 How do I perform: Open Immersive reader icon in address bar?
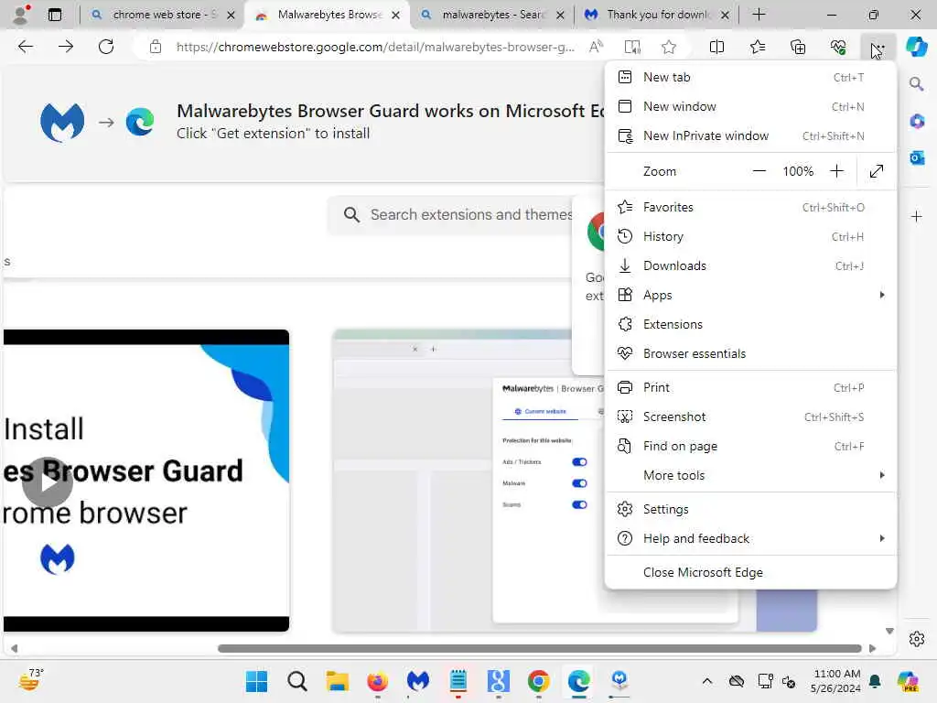[632, 47]
